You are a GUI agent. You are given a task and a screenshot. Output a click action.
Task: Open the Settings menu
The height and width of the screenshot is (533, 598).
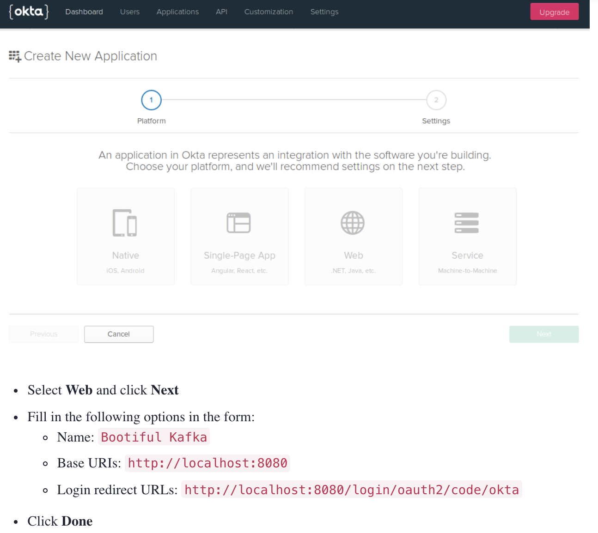(324, 12)
